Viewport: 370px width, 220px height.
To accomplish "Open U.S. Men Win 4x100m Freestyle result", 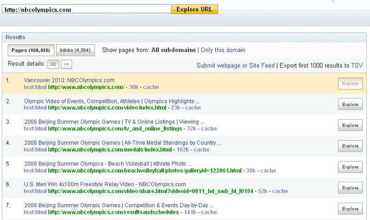I will coord(105,184).
